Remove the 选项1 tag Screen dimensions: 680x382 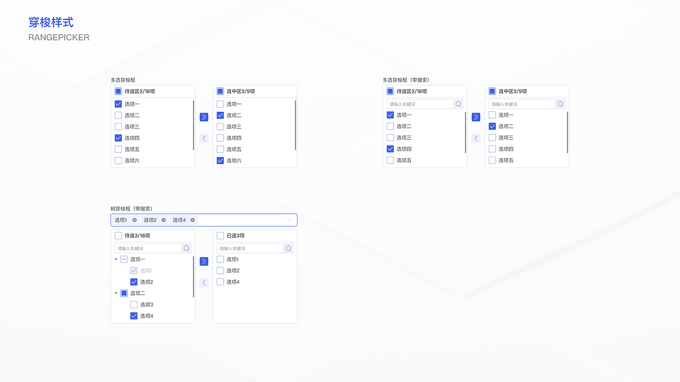134,220
